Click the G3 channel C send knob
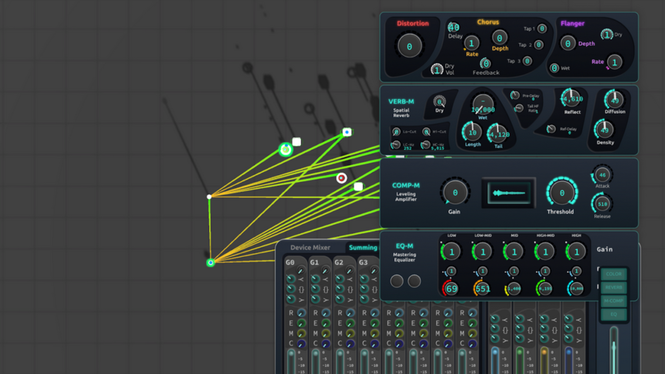 [x=374, y=344]
